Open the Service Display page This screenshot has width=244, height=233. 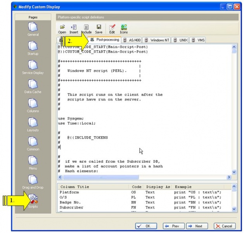(x=33, y=66)
